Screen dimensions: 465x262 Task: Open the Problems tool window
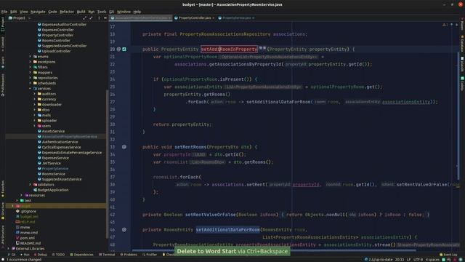coord(129,255)
